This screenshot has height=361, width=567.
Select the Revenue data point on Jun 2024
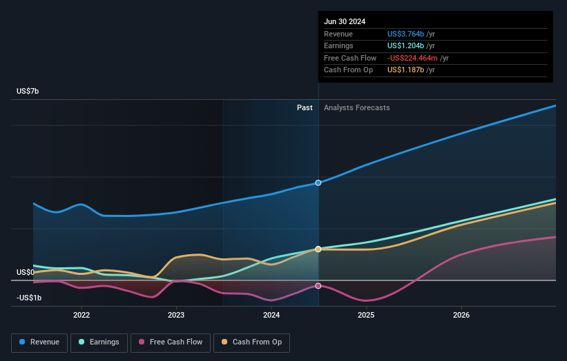pos(318,183)
